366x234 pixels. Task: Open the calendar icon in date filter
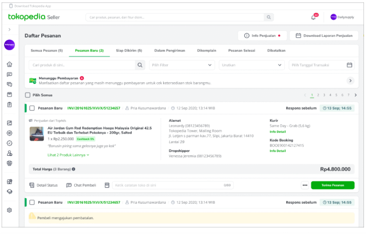click(350, 65)
